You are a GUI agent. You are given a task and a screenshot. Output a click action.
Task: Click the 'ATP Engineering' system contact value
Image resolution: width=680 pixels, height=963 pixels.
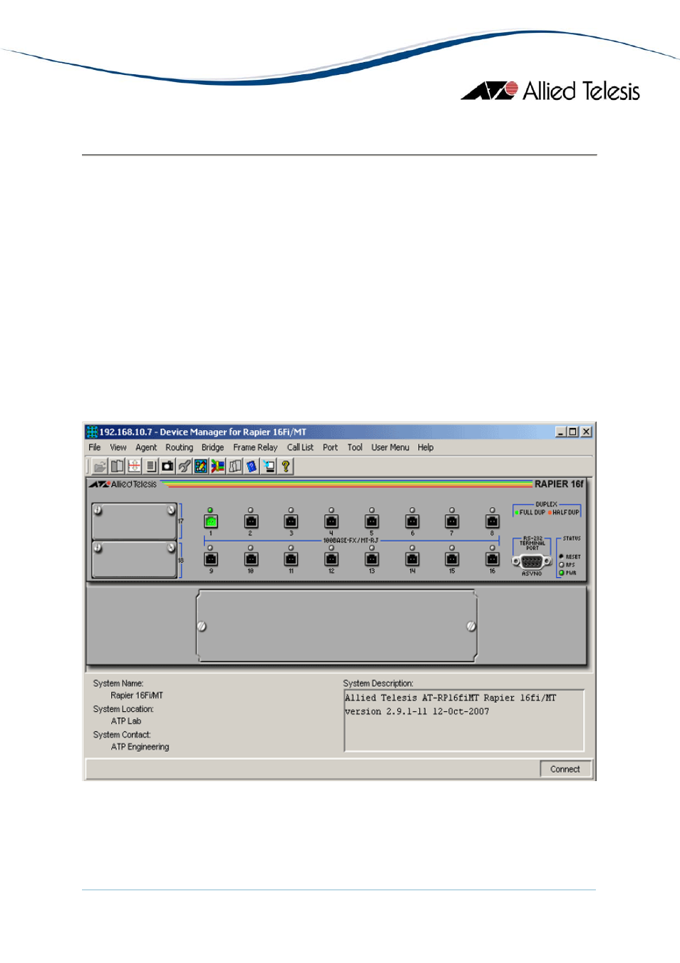tap(140, 747)
